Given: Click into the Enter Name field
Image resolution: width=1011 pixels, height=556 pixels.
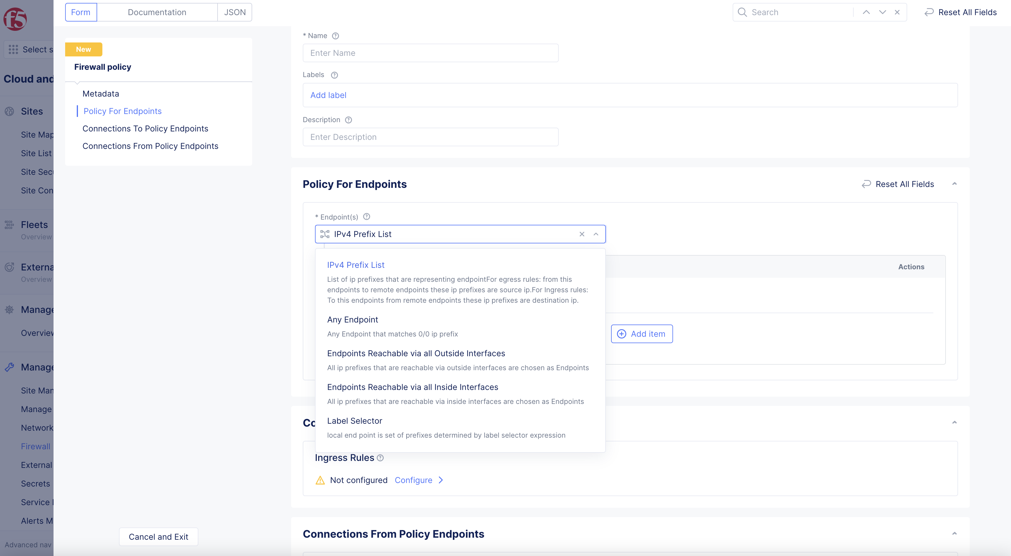Looking at the screenshot, I should click(430, 53).
